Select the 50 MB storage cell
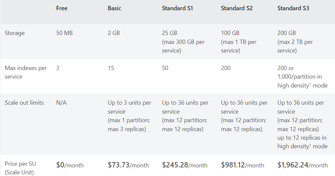Screen dimensions: 335x176 [64, 33]
